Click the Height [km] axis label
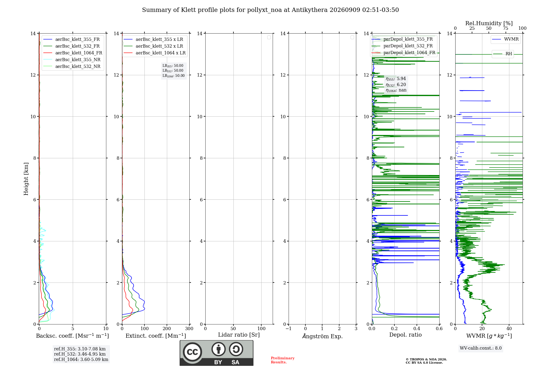541x368 pixels. point(26,179)
